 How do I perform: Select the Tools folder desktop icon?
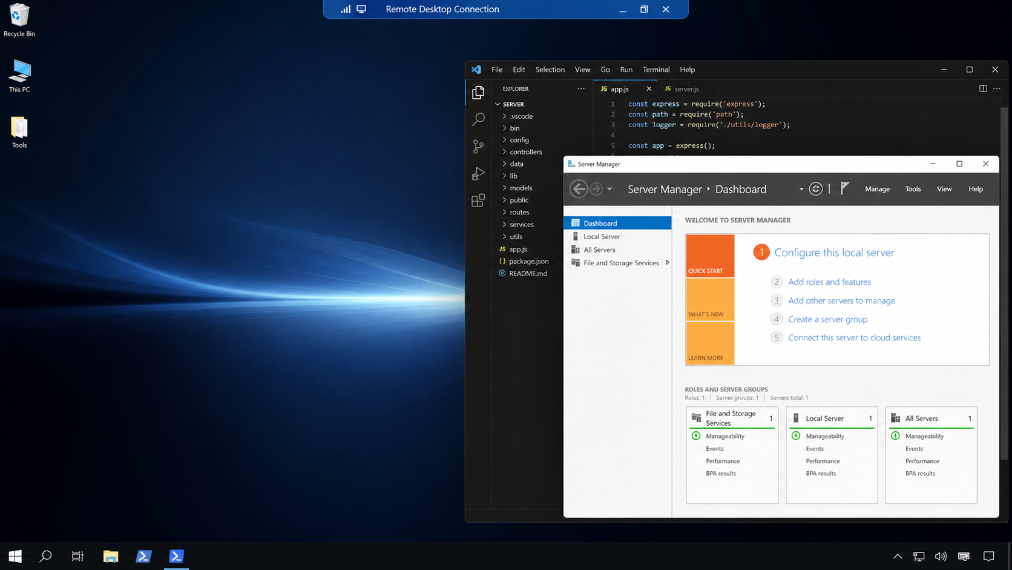19,132
